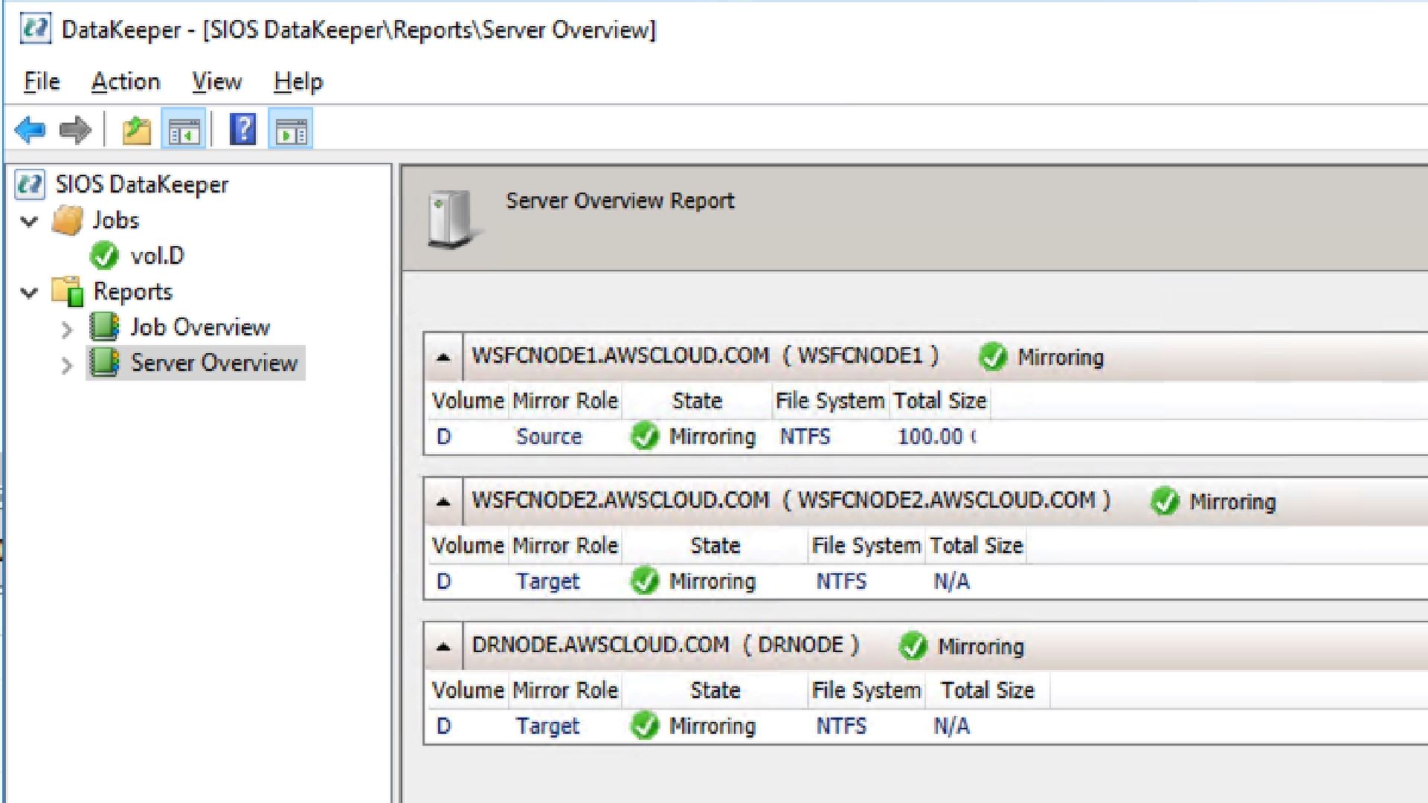
Task: Click the WSFCNODE2.AWSCLOUD.COM server header text
Action: (x=791, y=500)
